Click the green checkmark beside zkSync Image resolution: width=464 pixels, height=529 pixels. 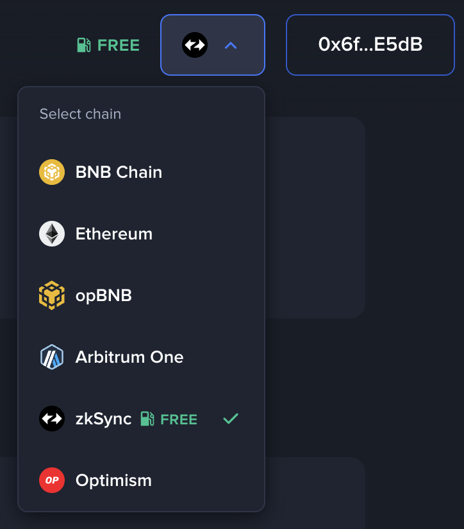click(x=230, y=419)
